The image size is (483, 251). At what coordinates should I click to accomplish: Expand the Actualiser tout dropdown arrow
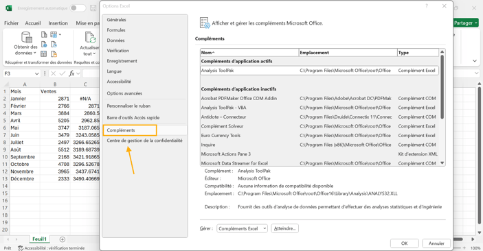click(x=94, y=53)
